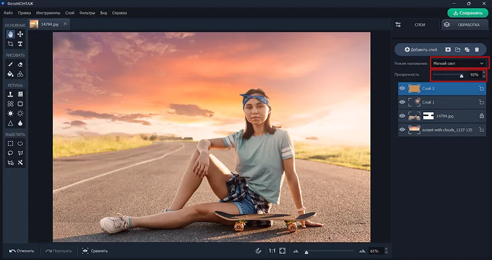Select the outlined sun burn tool
492x260 pixels.
coord(20,113)
